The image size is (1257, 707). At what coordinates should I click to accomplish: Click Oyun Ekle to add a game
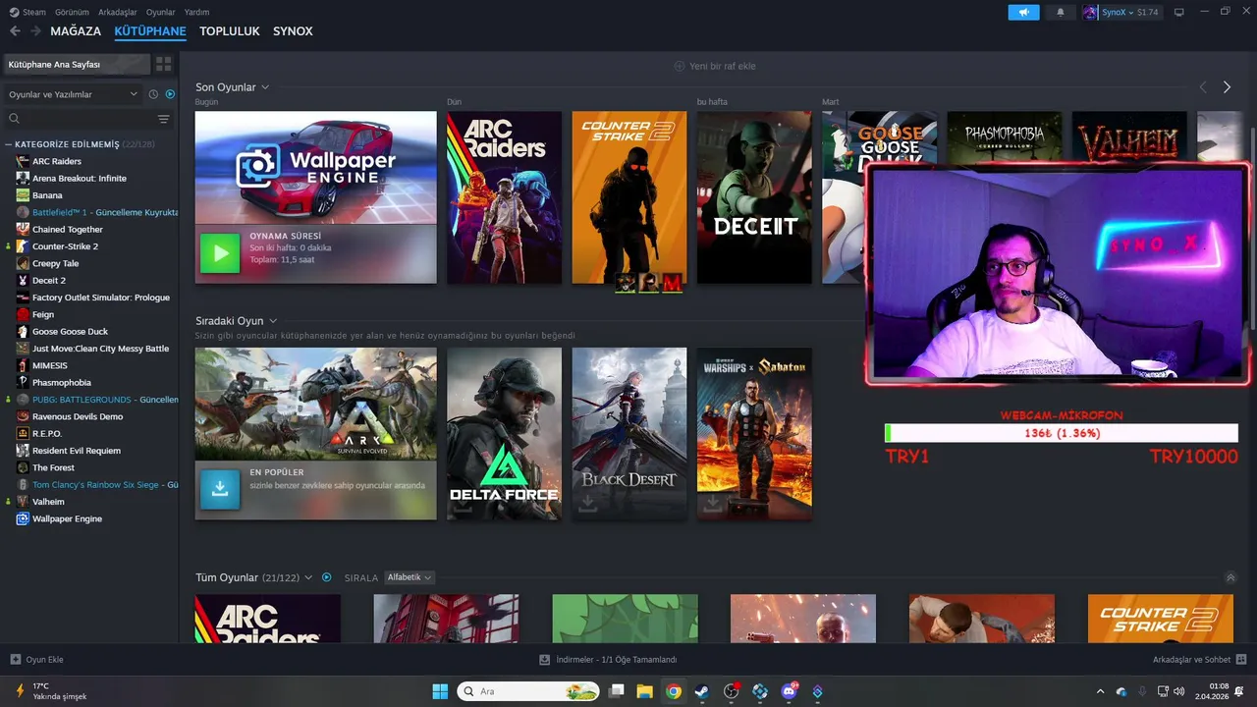pos(36,660)
